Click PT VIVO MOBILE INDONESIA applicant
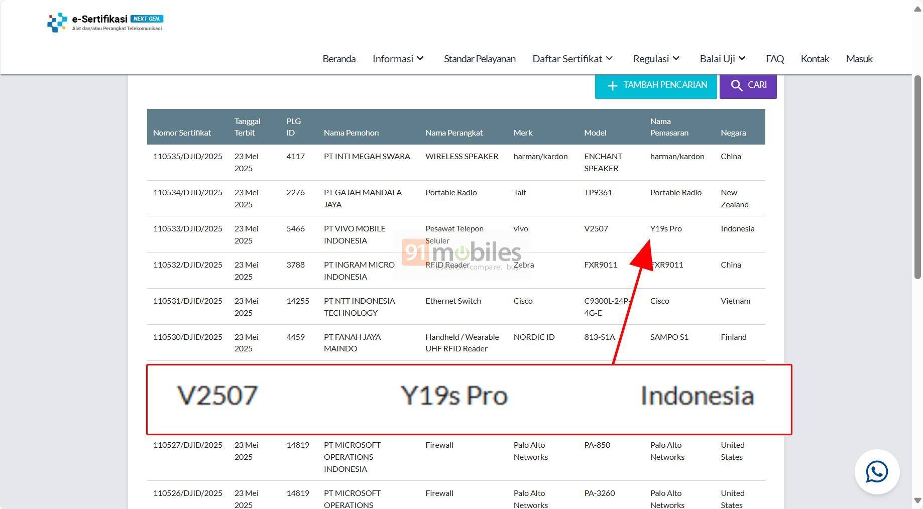 (x=355, y=234)
